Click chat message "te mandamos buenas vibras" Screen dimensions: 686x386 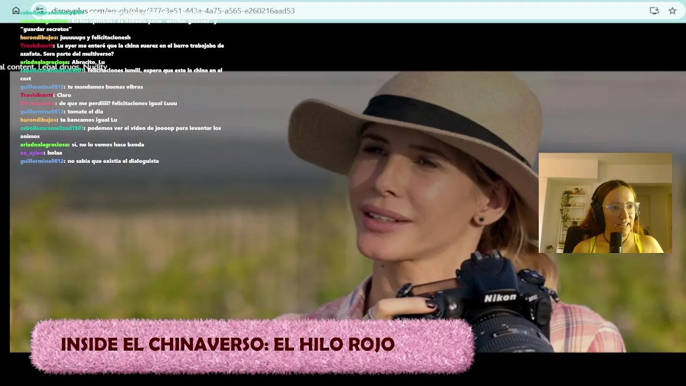[105, 87]
